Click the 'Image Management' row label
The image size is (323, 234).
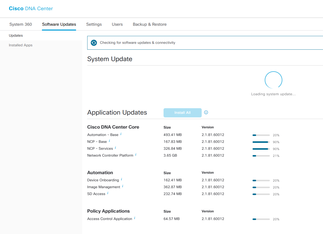[x=104, y=187]
